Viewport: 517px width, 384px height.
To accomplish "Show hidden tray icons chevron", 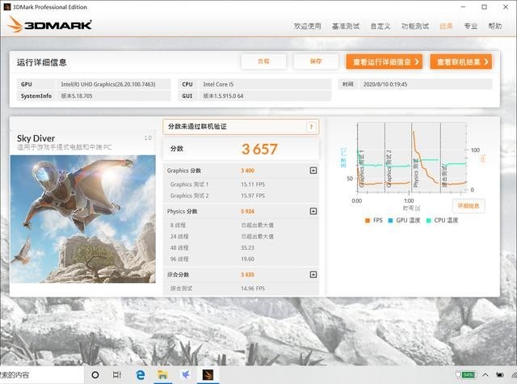I will click(x=485, y=375).
